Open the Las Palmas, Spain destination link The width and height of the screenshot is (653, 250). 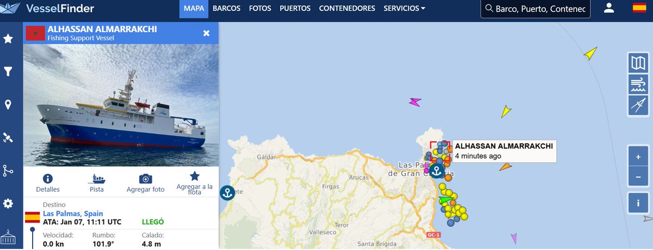click(x=73, y=214)
